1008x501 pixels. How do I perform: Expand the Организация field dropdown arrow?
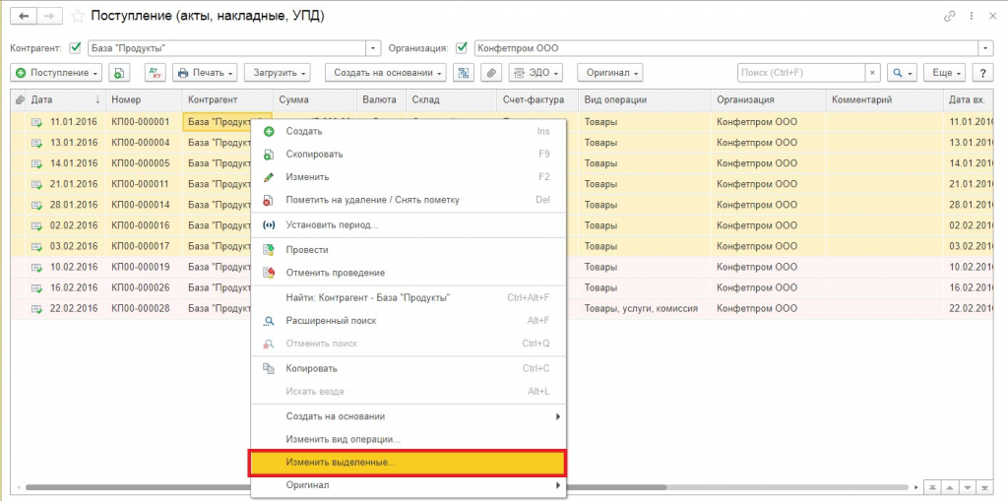pos(985,48)
